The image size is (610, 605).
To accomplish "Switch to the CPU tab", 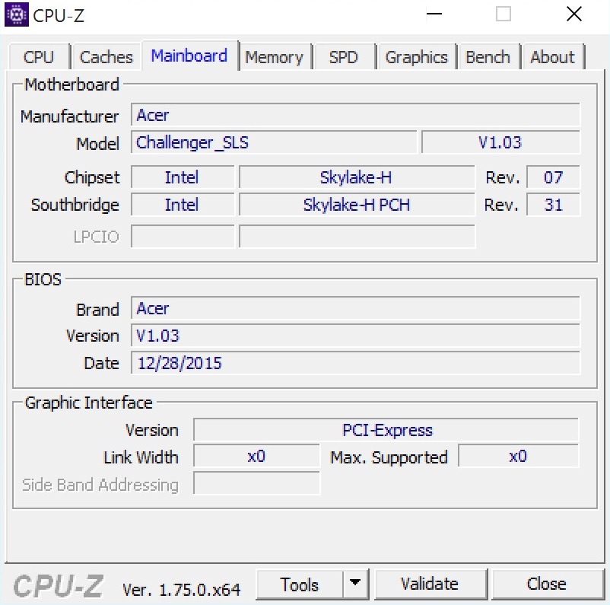I will pyautogui.click(x=39, y=57).
